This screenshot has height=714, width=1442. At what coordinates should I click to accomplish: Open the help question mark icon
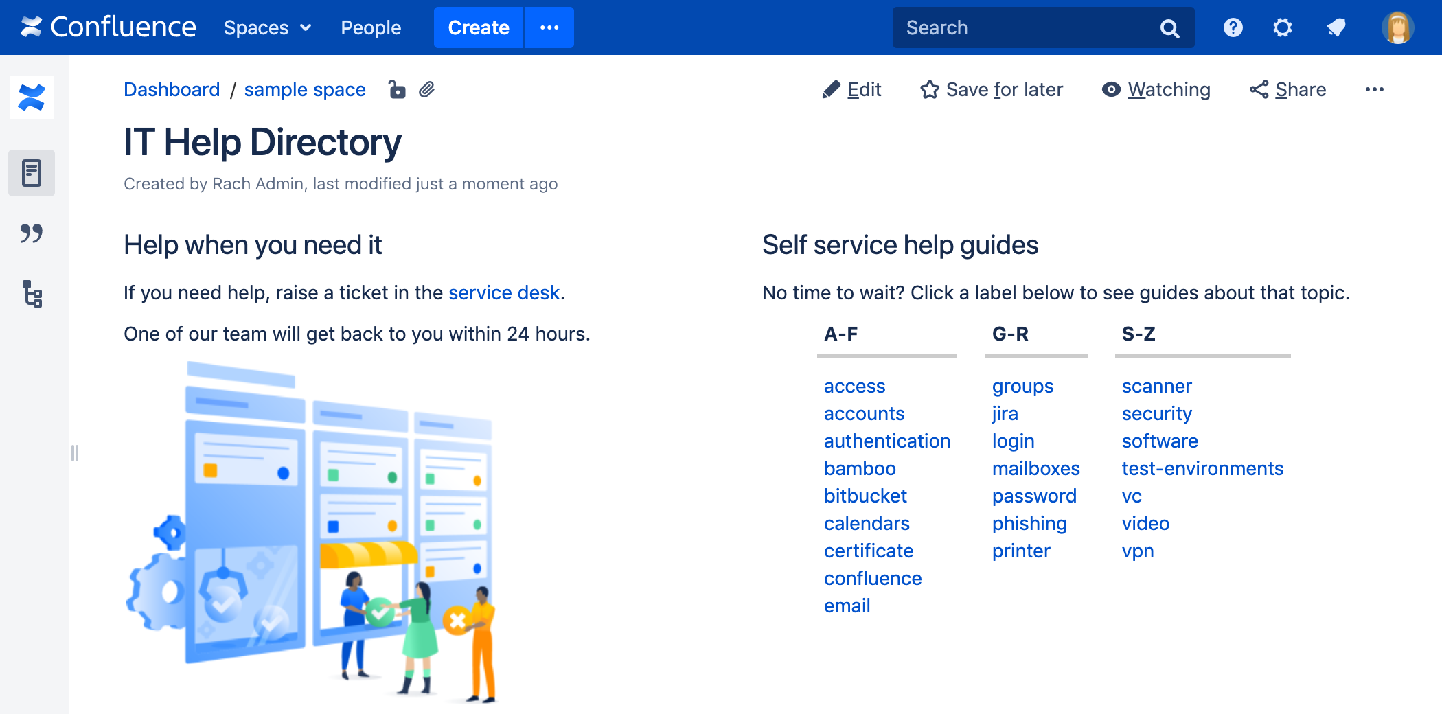[1233, 27]
